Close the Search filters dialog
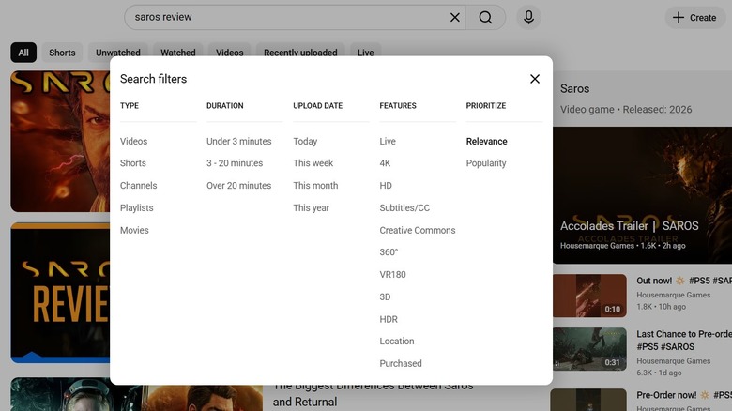Image resolution: width=732 pixels, height=411 pixels. pyautogui.click(x=535, y=79)
